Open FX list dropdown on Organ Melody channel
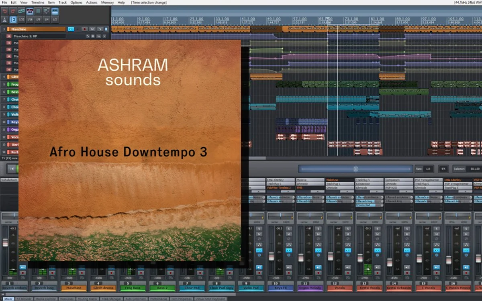 tap(317, 191)
